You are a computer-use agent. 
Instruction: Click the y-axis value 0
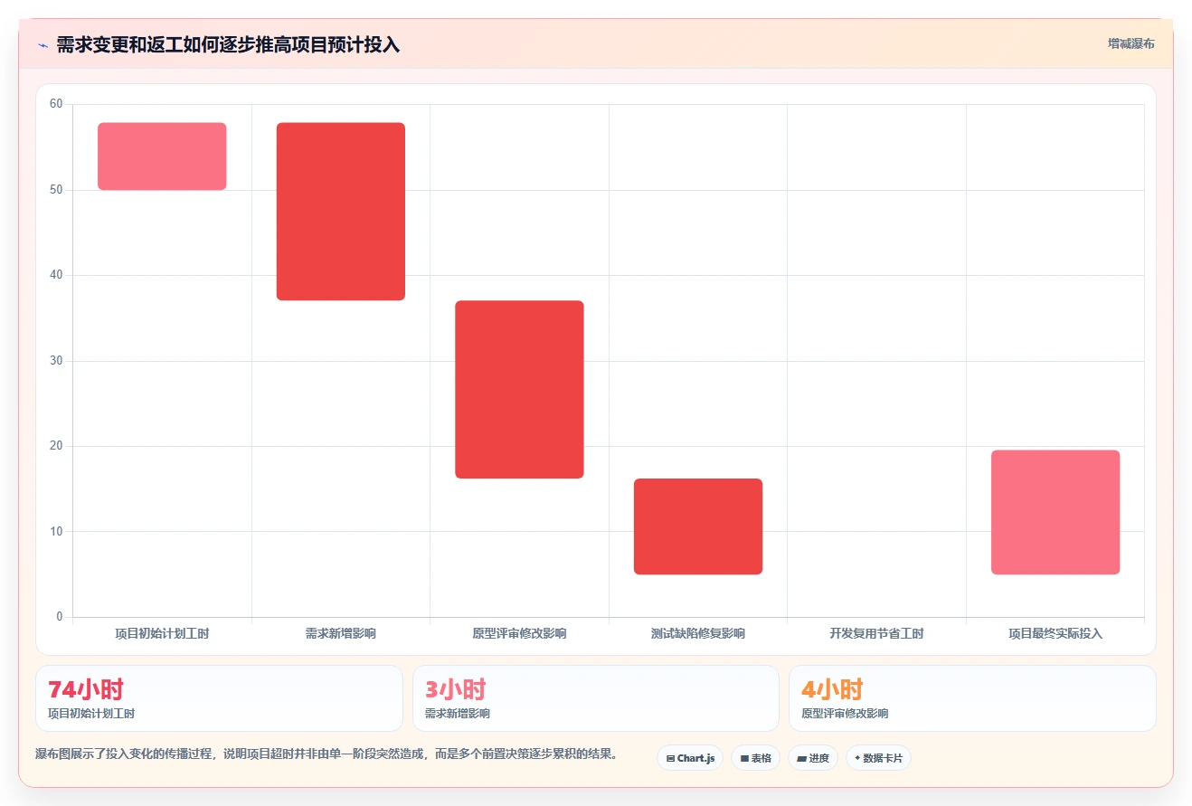coord(60,617)
